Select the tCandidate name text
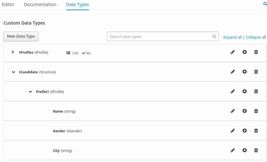The height and width of the screenshot is (162, 267). tap(28, 72)
